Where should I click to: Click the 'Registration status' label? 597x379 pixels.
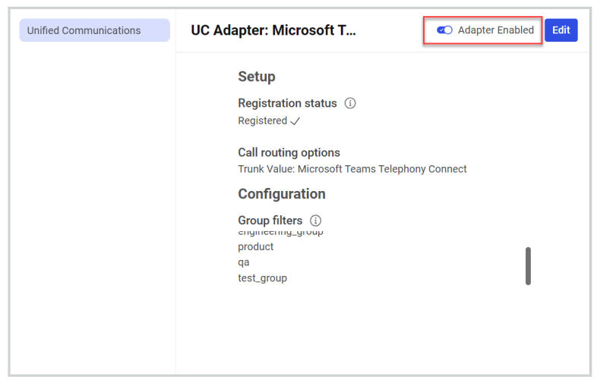coord(287,103)
